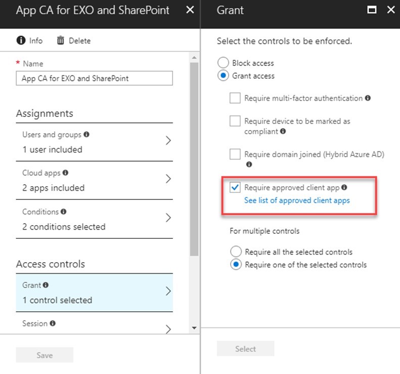The image size is (400, 374).
Task: Open info tooltip next to Users and groups
Action: tap(86, 134)
